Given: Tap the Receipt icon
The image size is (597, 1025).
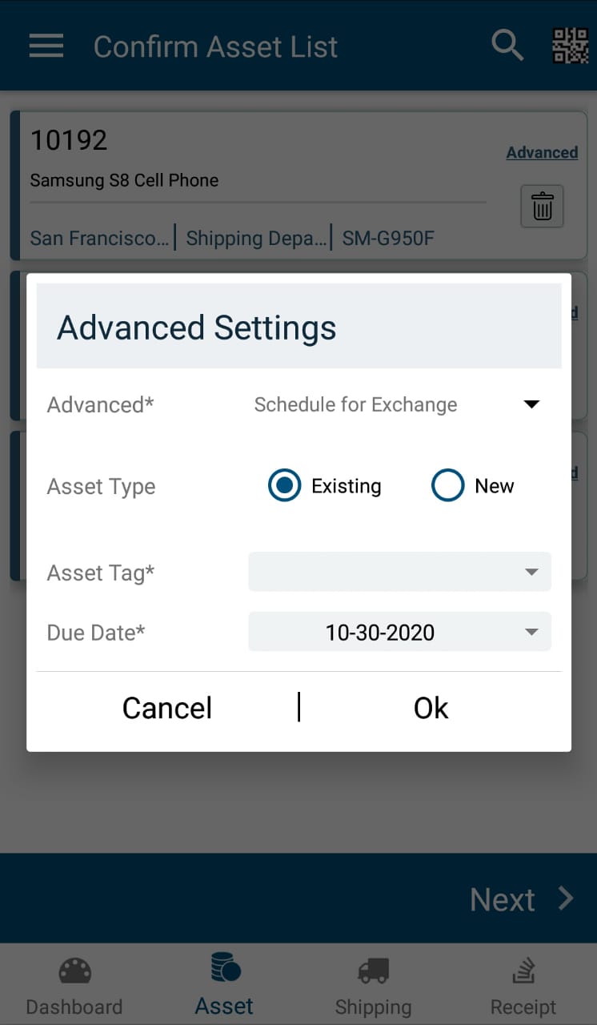Looking at the screenshot, I should 523,971.
